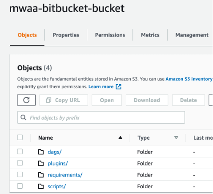The width and height of the screenshot is (213, 194).
Task: Follow the Learn more link
Action: click(101, 87)
